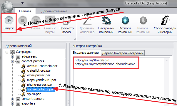Click the Стоп stop button
Image resolution: width=177 pixels, height=106 pixels.
[x=23, y=20]
